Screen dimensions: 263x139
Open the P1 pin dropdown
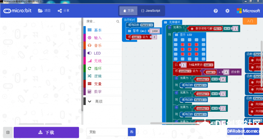pos(218,29)
